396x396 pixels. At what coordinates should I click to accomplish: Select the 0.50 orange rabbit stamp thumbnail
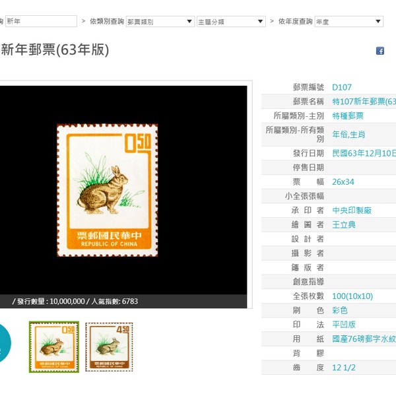coord(54,346)
